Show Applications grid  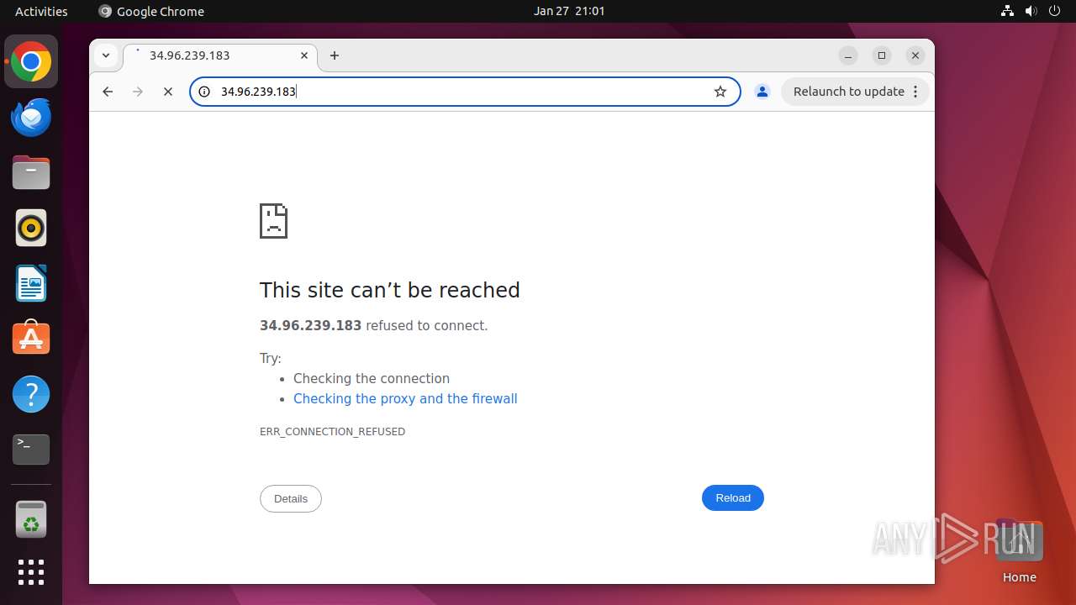(31, 572)
